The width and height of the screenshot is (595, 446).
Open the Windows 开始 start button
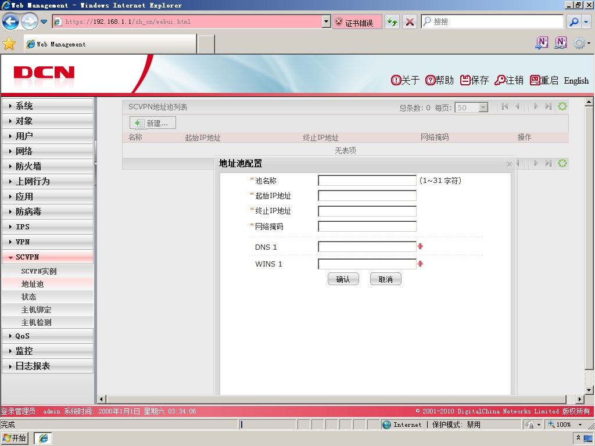click(15, 438)
